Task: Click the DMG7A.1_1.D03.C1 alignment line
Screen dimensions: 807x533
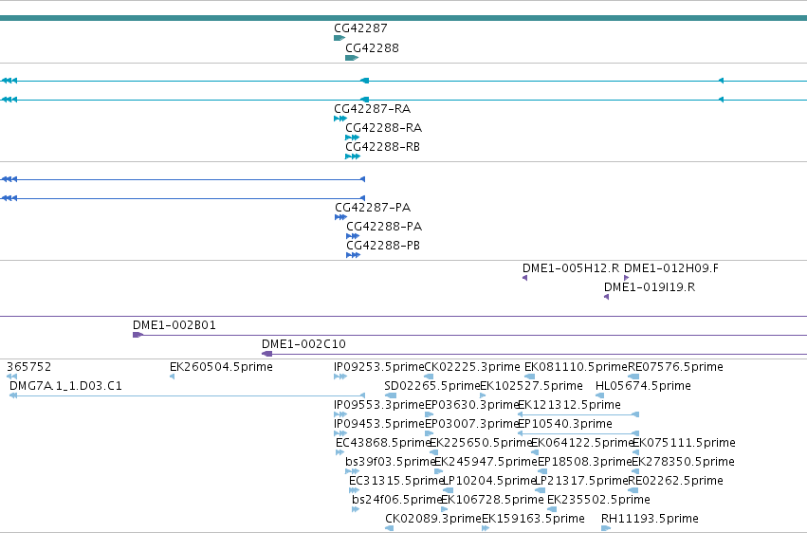Action: (188, 396)
